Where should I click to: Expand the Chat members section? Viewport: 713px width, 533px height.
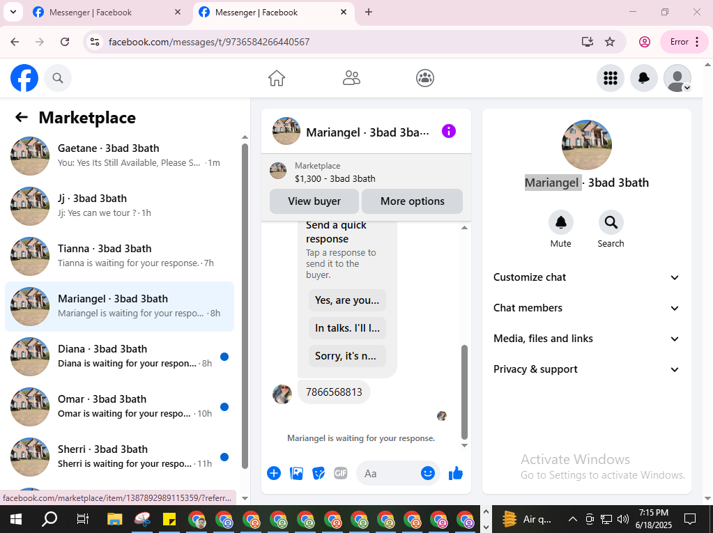click(x=587, y=308)
